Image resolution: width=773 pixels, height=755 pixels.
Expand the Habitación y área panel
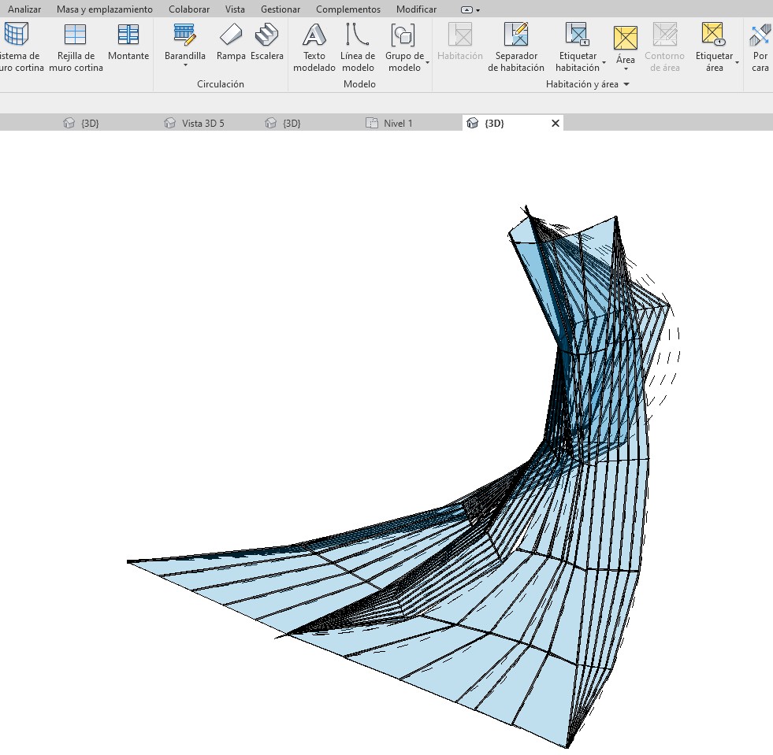coord(626,84)
